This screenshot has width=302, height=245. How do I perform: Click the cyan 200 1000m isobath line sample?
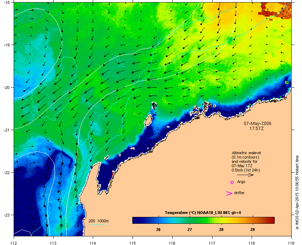coord(96,224)
